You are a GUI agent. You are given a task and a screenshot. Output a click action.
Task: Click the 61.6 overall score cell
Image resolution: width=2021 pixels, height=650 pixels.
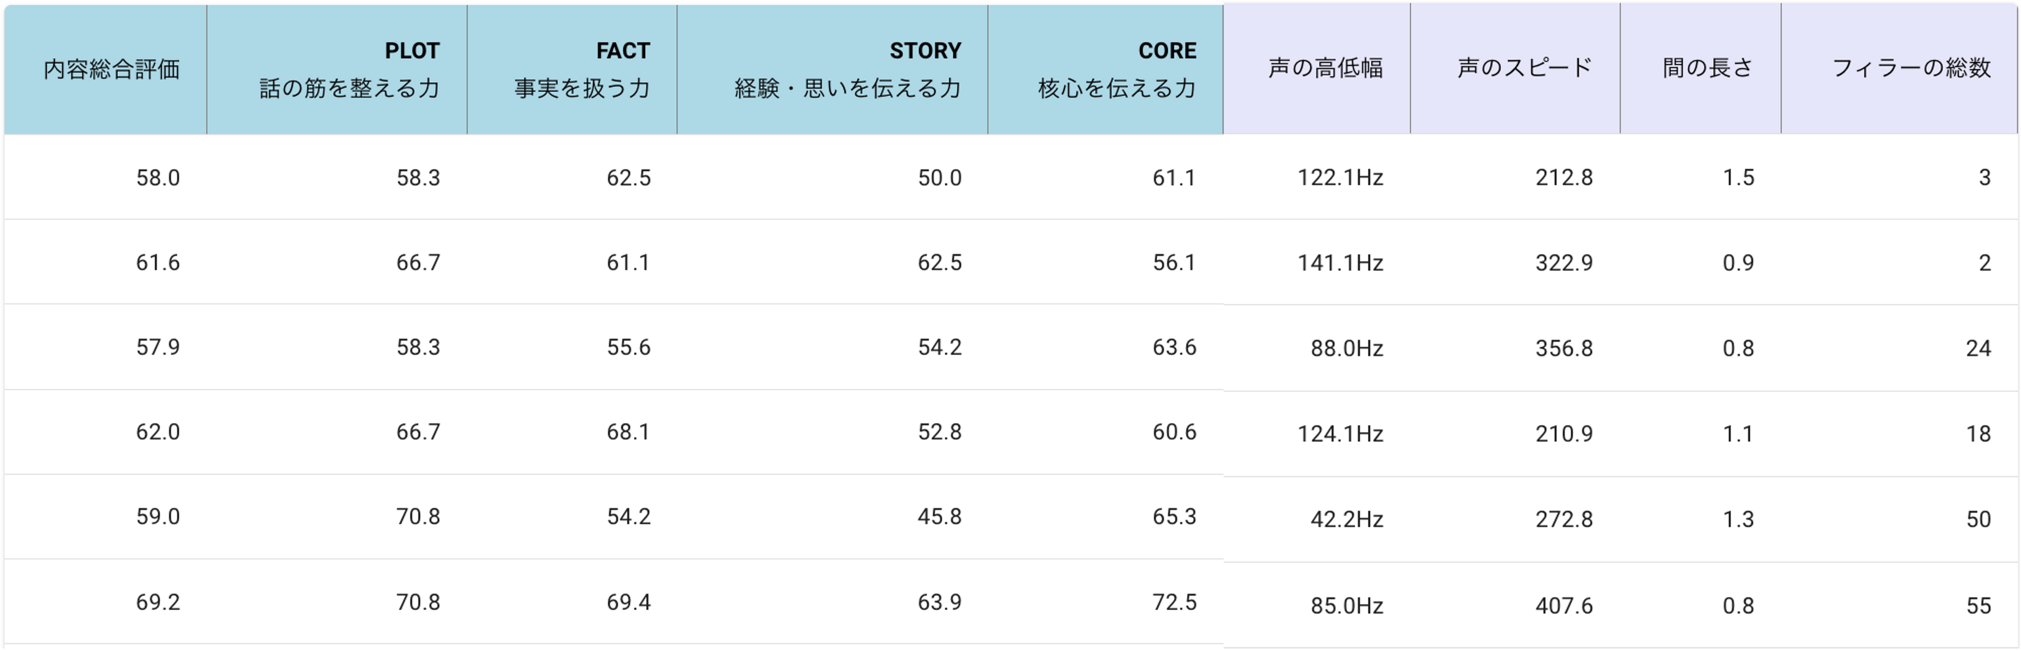click(x=158, y=262)
